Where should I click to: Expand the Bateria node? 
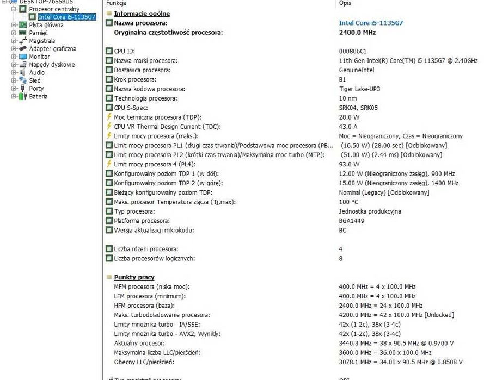click(14, 96)
